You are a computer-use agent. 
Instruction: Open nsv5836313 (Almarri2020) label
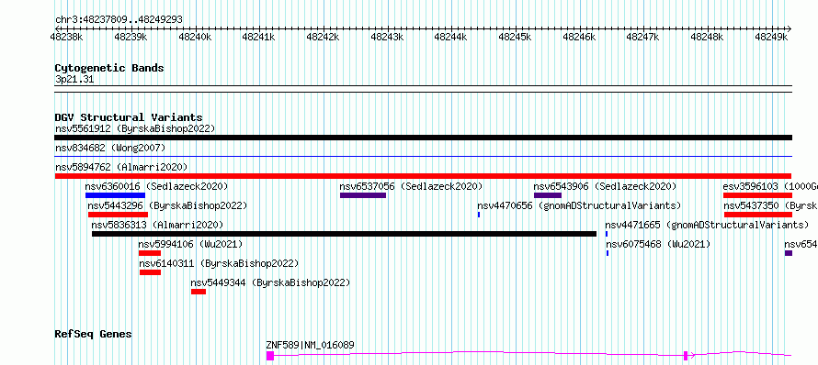pos(157,225)
